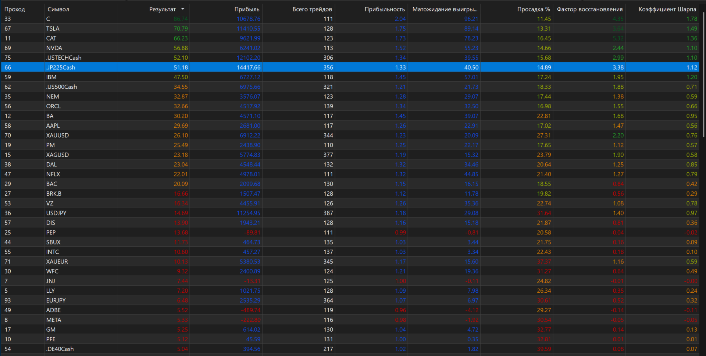Viewport: 706px width, 356px height.
Task: Select the AAPL symbol row
Action: [x=350, y=126]
